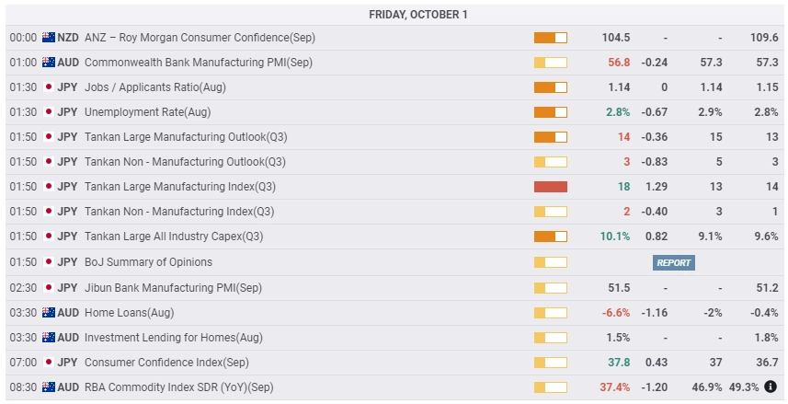Screen dimensions: 788x404
Task: Click the Japan flag beside Unemployment Rate
Action: 49,111
